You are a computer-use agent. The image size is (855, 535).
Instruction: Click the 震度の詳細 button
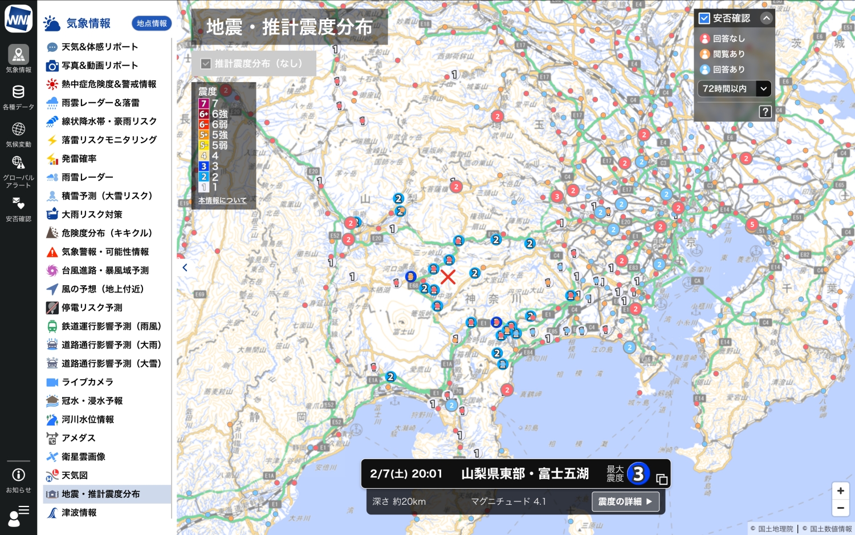[x=625, y=502]
